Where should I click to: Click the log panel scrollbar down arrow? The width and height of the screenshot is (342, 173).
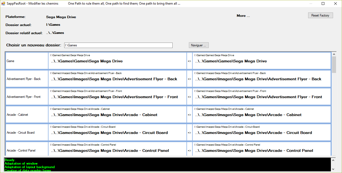point(334,169)
